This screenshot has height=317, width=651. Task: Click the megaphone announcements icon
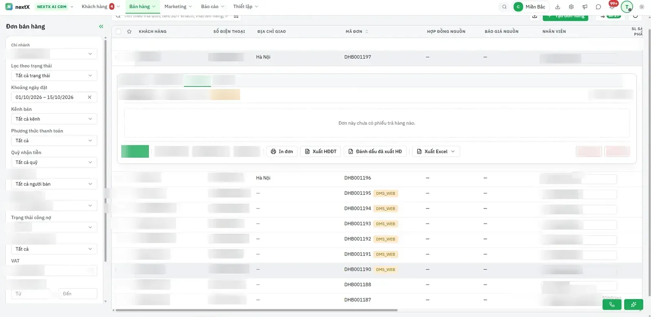point(585,7)
